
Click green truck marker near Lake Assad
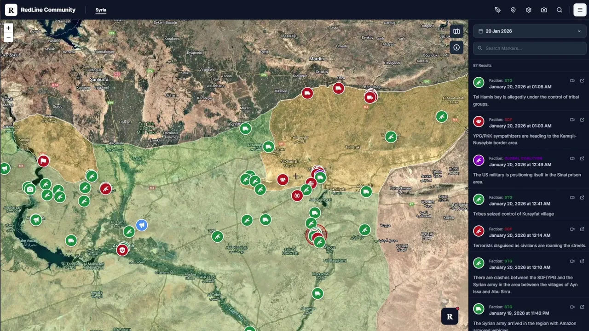coord(71,240)
